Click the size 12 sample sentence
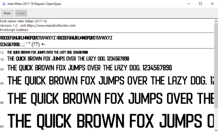This screenshot has width=218, height=132. coord(48,52)
